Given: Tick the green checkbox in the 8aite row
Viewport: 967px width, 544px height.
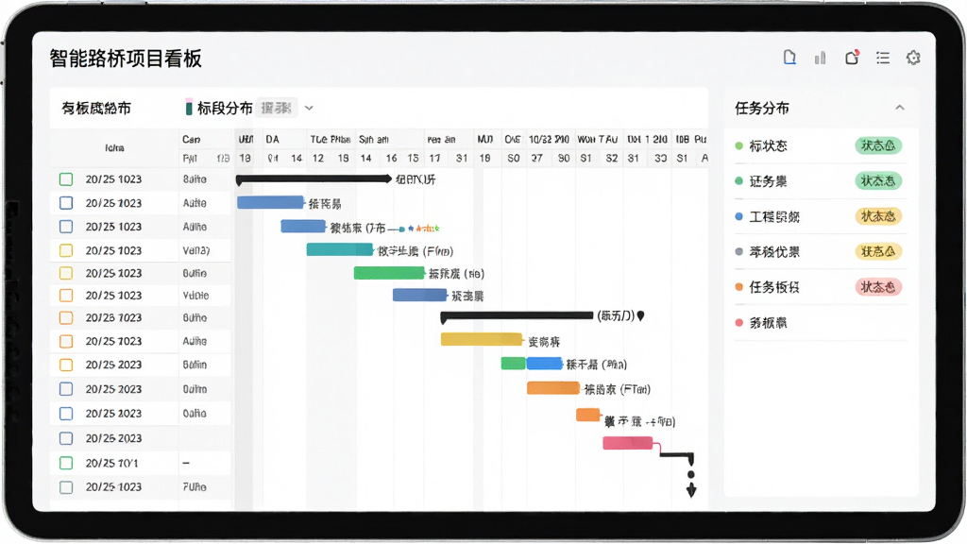Looking at the screenshot, I should click(x=66, y=179).
